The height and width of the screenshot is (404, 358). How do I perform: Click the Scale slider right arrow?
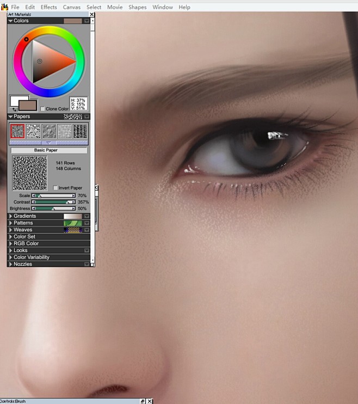tap(73, 195)
